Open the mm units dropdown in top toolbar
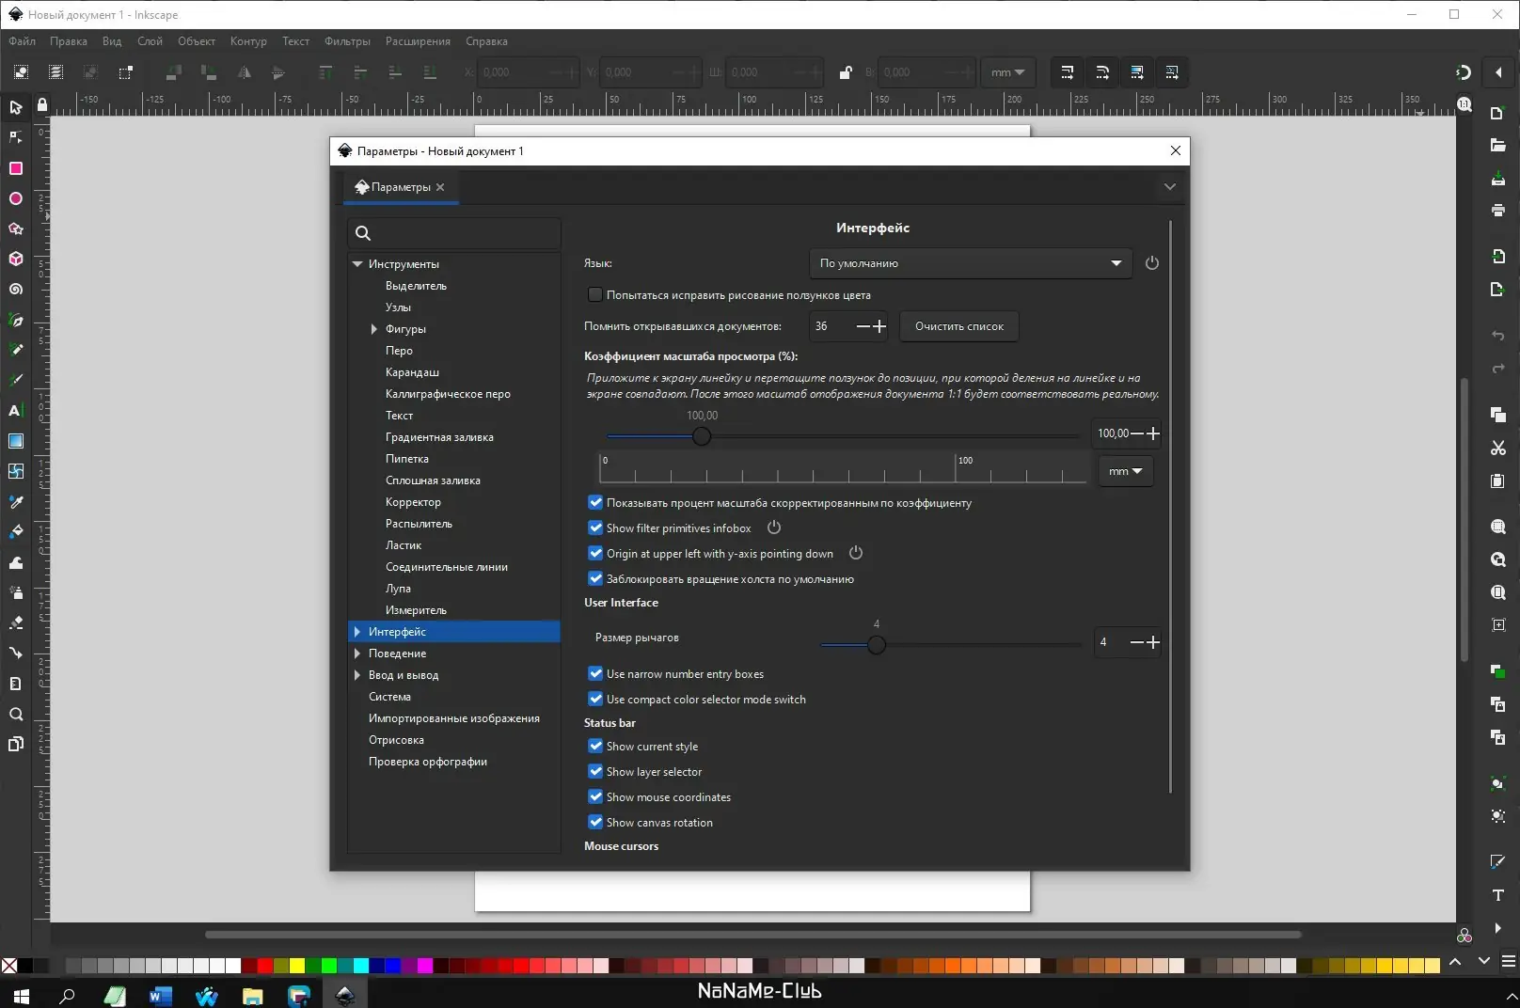1520x1008 pixels. [x=1007, y=72]
